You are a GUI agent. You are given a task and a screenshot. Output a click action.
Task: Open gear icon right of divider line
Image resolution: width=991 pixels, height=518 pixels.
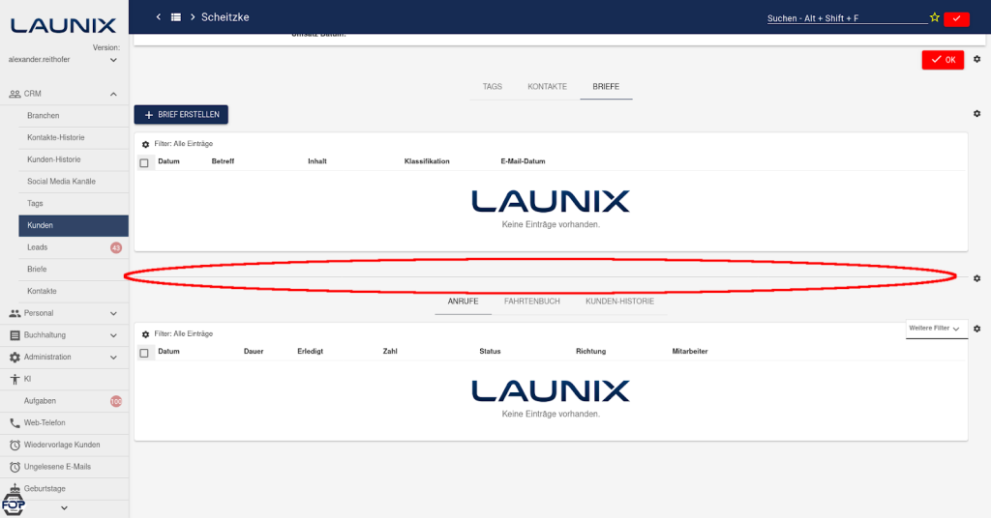[977, 278]
